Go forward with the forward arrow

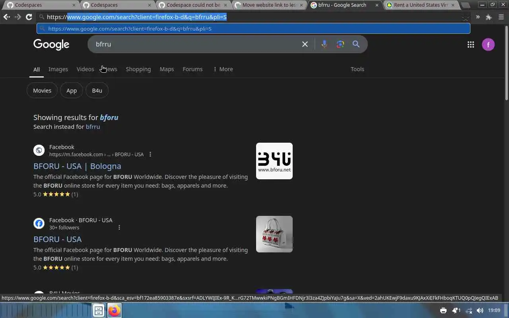coord(17,17)
